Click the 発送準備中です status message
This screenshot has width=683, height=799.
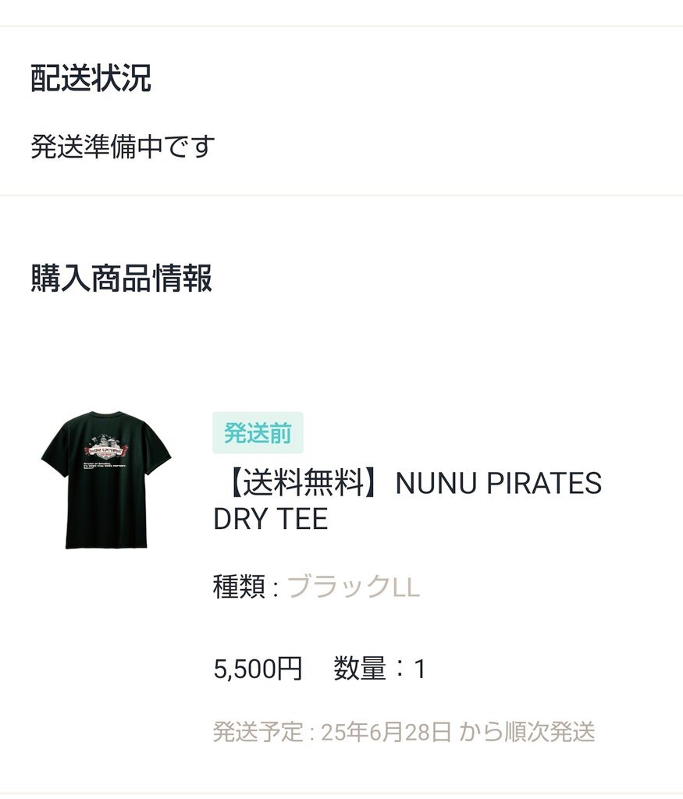click(123, 146)
